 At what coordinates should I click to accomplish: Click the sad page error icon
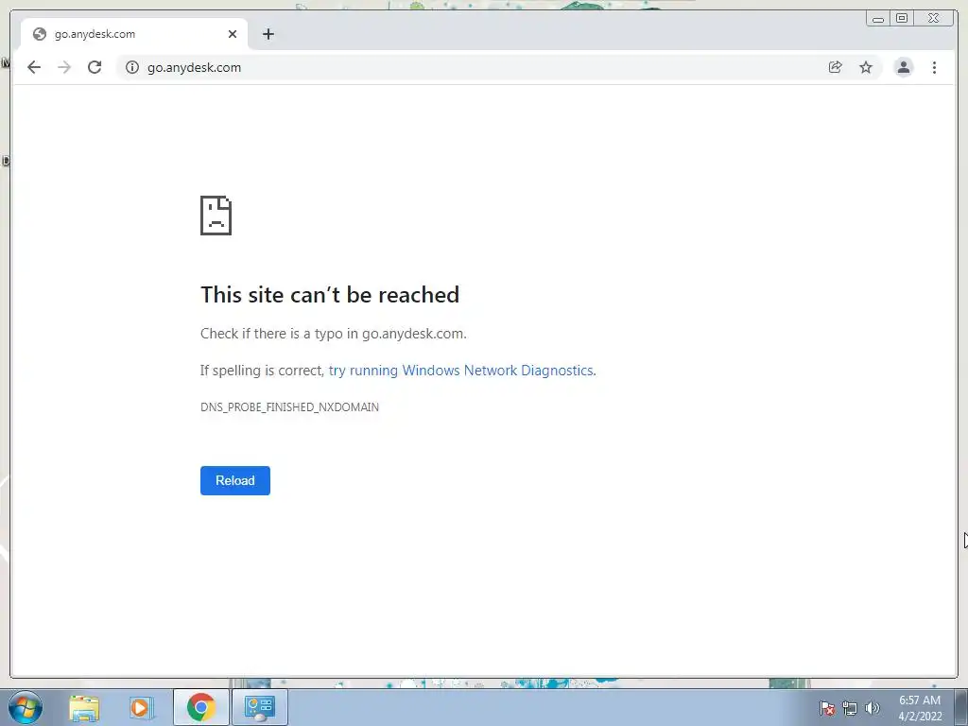click(x=216, y=216)
